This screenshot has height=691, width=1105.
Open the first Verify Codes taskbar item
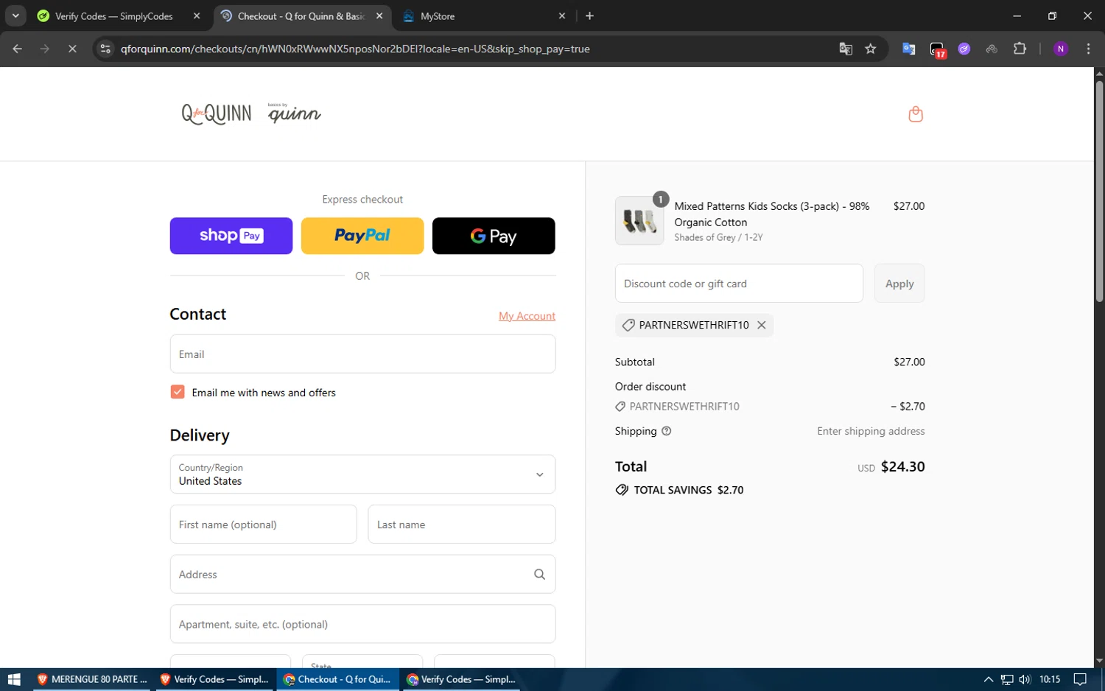click(x=214, y=679)
